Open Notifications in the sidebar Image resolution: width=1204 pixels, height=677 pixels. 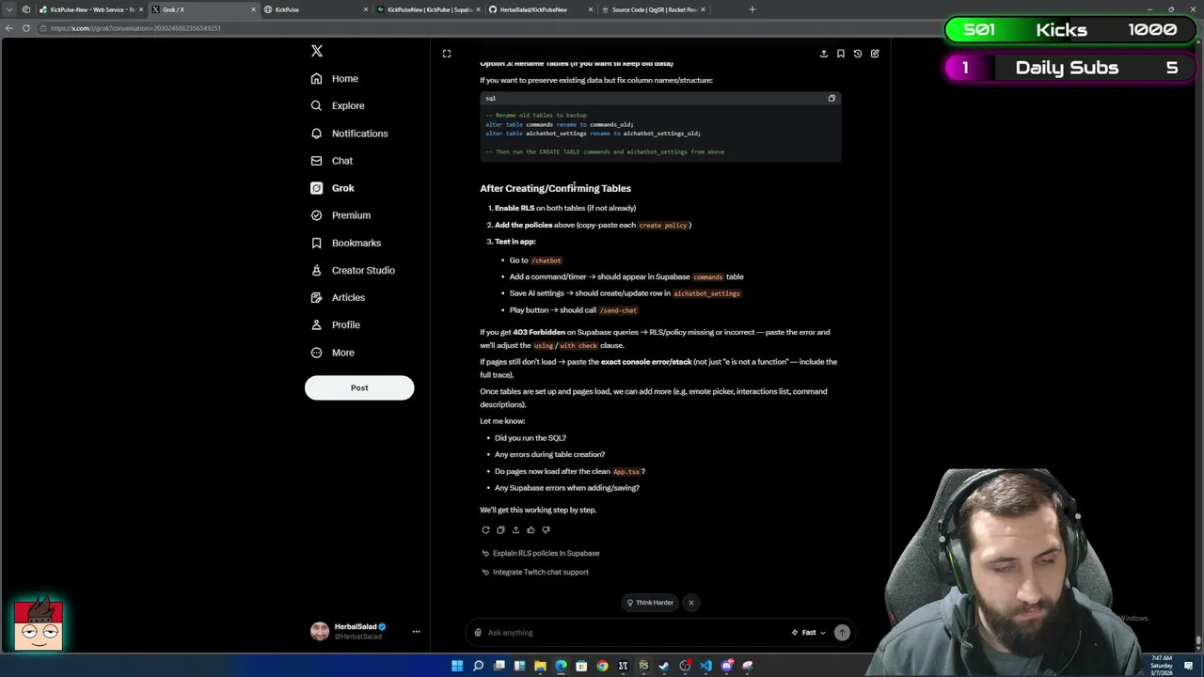[x=349, y=134]
